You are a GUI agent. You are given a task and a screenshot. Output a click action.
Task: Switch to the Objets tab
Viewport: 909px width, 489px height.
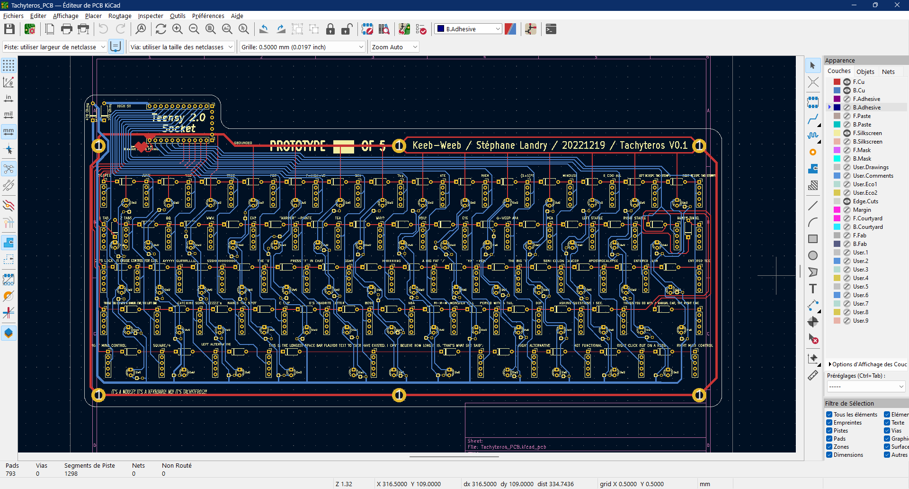[865, 72]
